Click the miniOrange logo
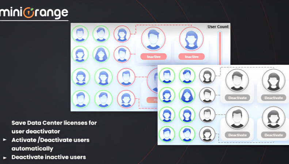The height and width of the screenshot is (164, 289). 34,12
